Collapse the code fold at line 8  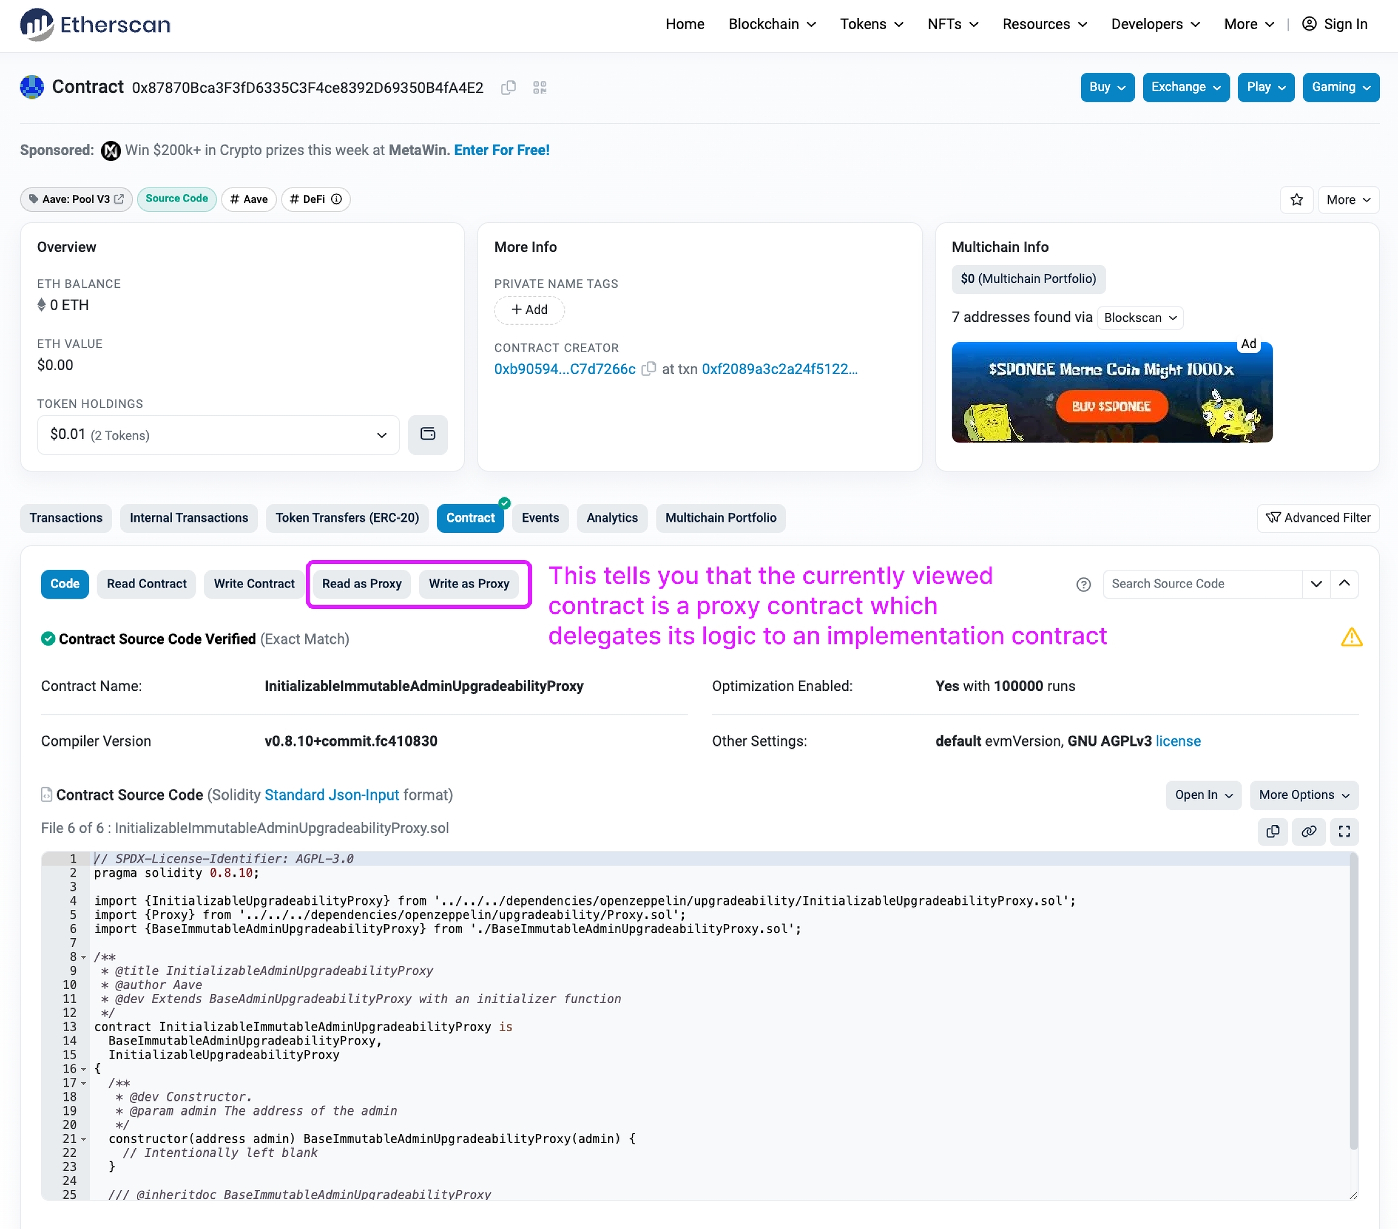(84, 957)
